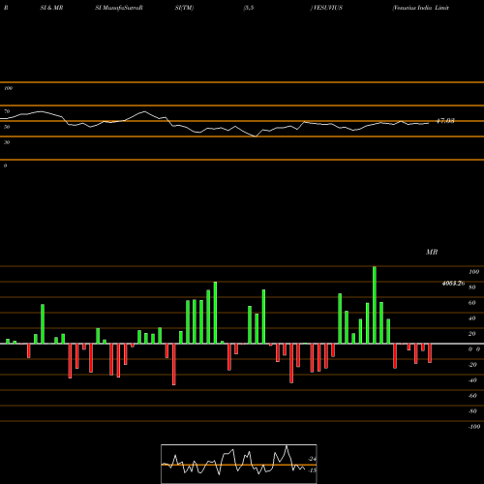Open the mini line chart thumbnail at bottom
Image resolution: width=484 pixels, height=484 pixels.
point(239,464)
